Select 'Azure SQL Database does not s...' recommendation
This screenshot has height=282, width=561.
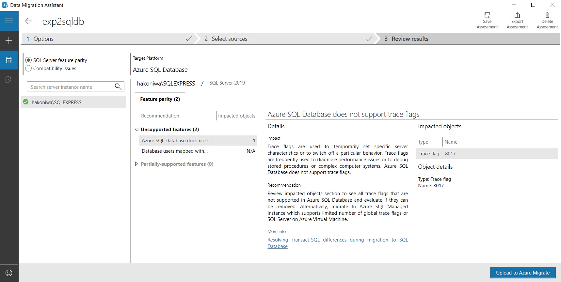[x=198, y=141]
